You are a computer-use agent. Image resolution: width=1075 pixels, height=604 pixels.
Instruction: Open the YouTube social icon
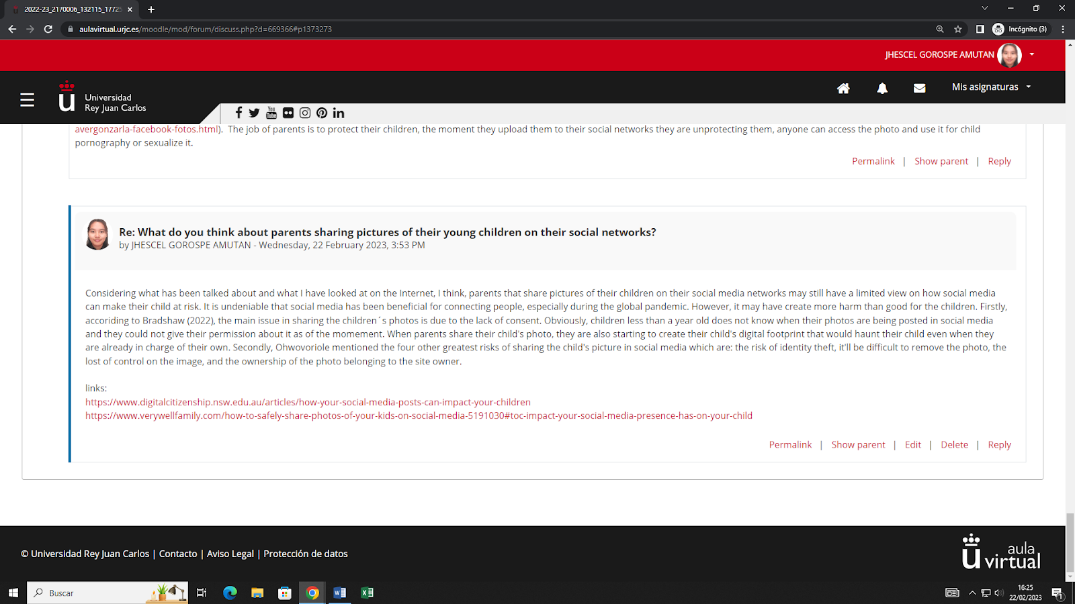[271, 113]
